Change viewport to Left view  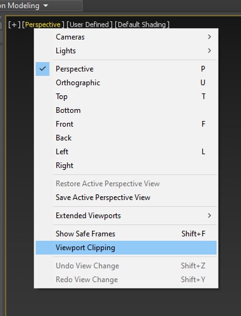coord(126,152)
